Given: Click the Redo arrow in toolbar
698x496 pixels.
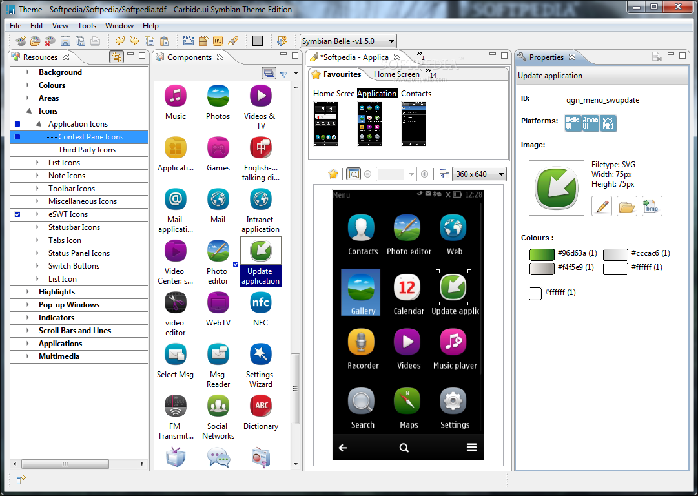Looking at the screenshot, I should coord(134,41).
